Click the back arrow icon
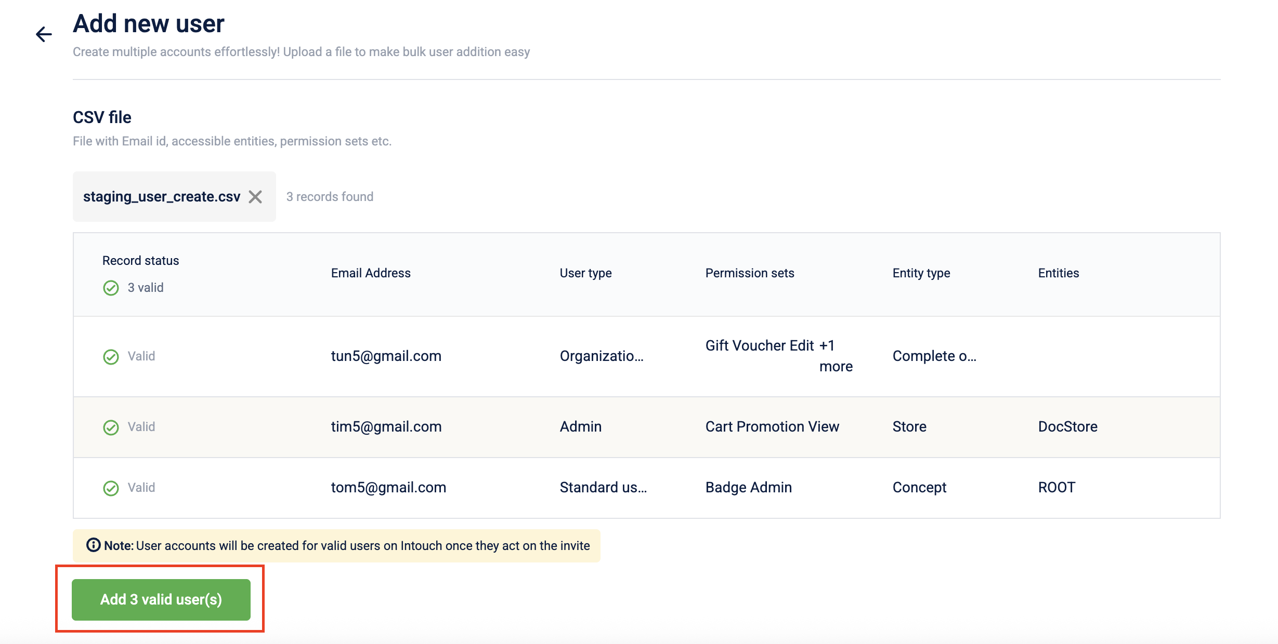This screenshot has width=1278, height=644. [44, 35]
